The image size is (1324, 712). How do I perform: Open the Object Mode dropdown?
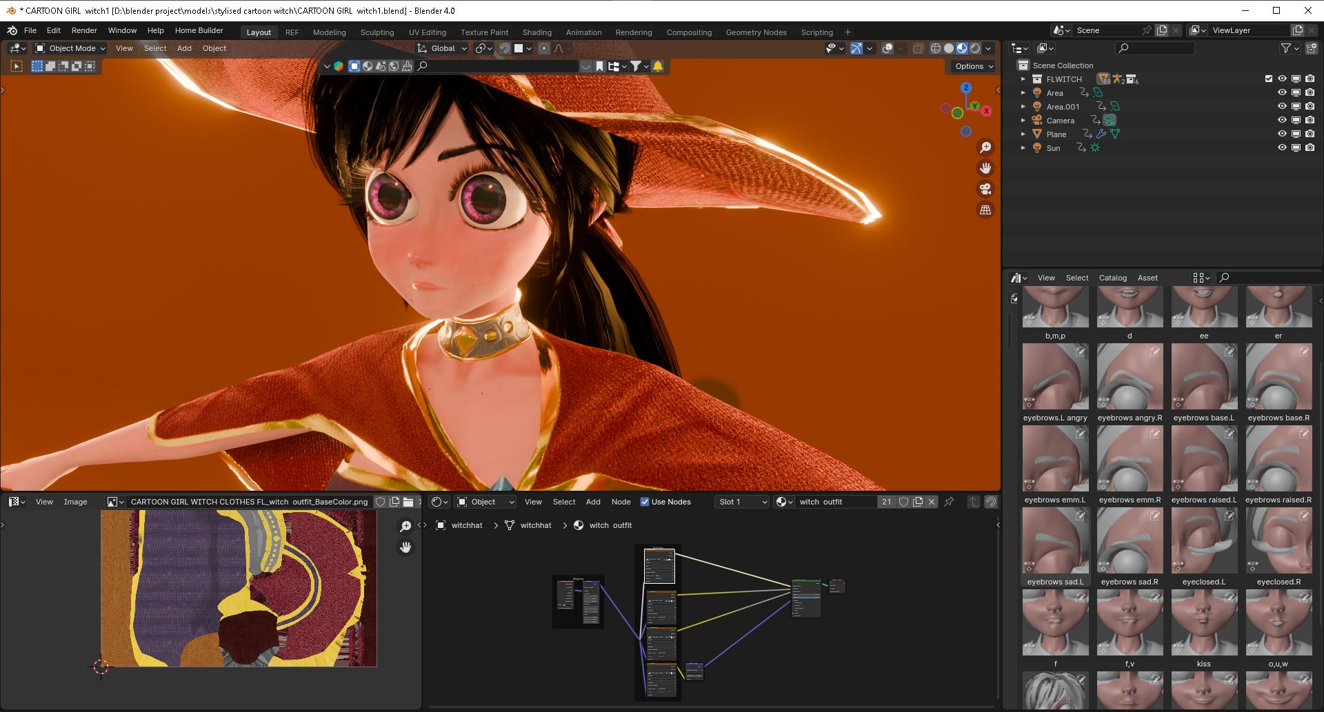tap(70, 48)
